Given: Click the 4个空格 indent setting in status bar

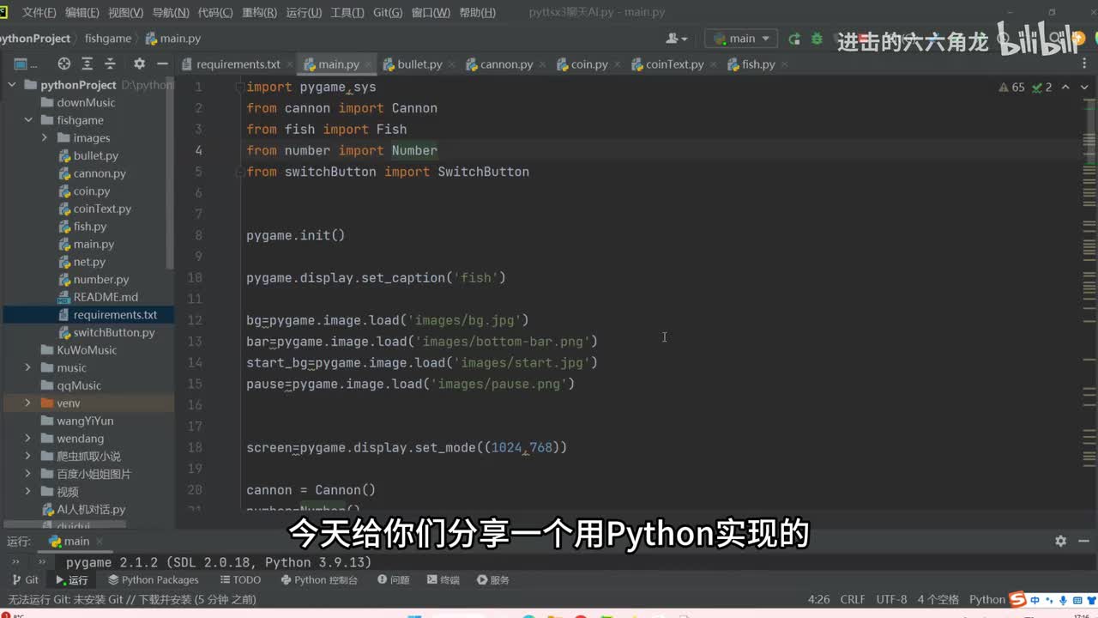Looking at the screenshot, I should [x=938, y=599].
